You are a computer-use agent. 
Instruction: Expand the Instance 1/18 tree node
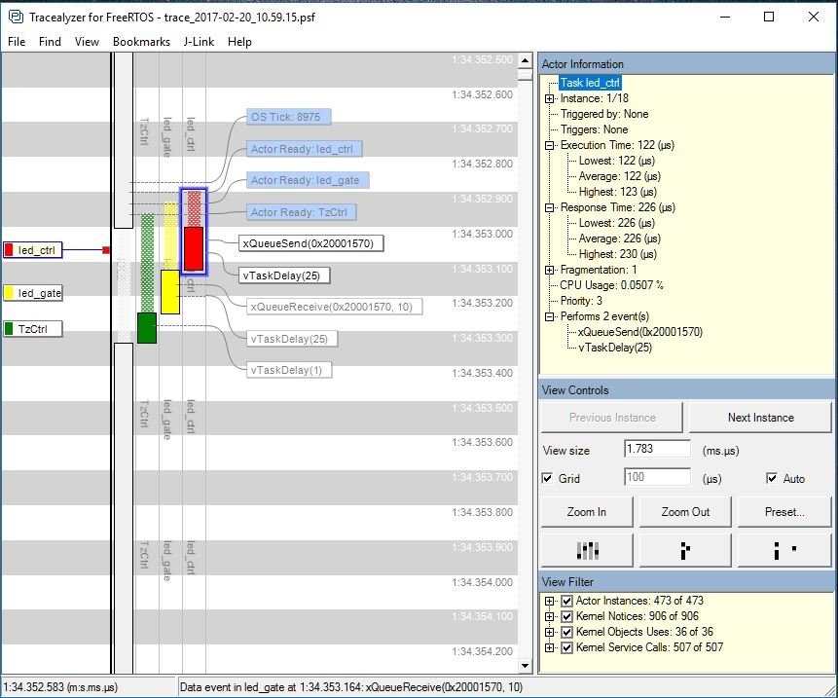[x=550, y=98]
